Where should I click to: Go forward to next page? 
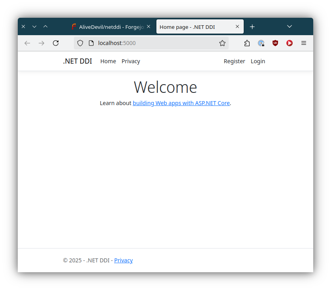point(41,43)
